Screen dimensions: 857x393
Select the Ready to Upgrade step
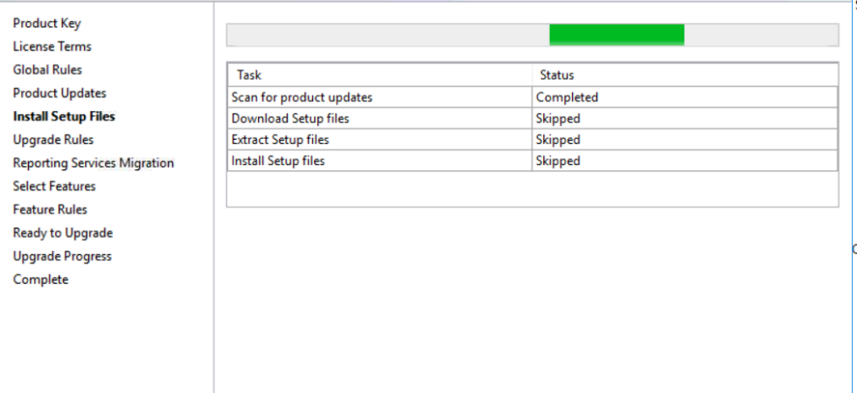62,233
